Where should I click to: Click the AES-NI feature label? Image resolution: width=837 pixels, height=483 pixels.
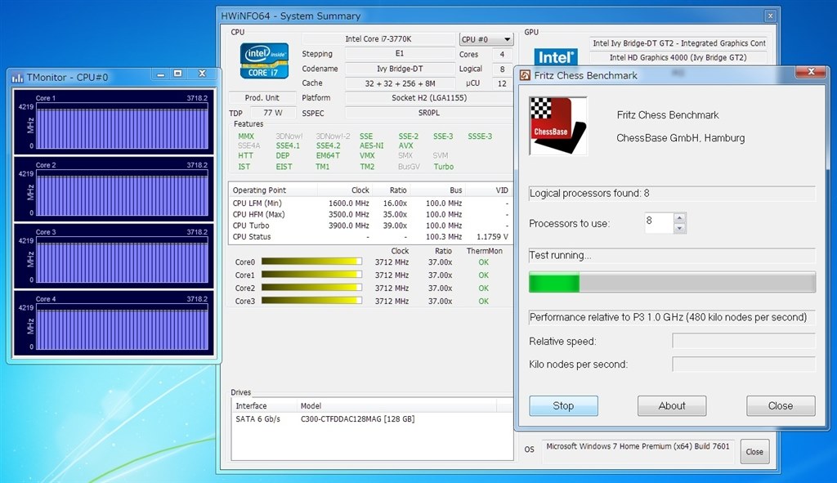[x=372, y=145]
